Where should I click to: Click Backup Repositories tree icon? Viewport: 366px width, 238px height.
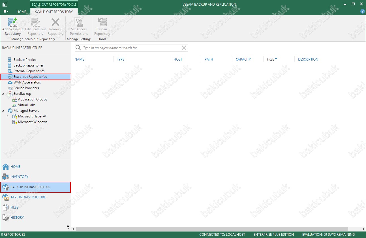tap(10, 65)
